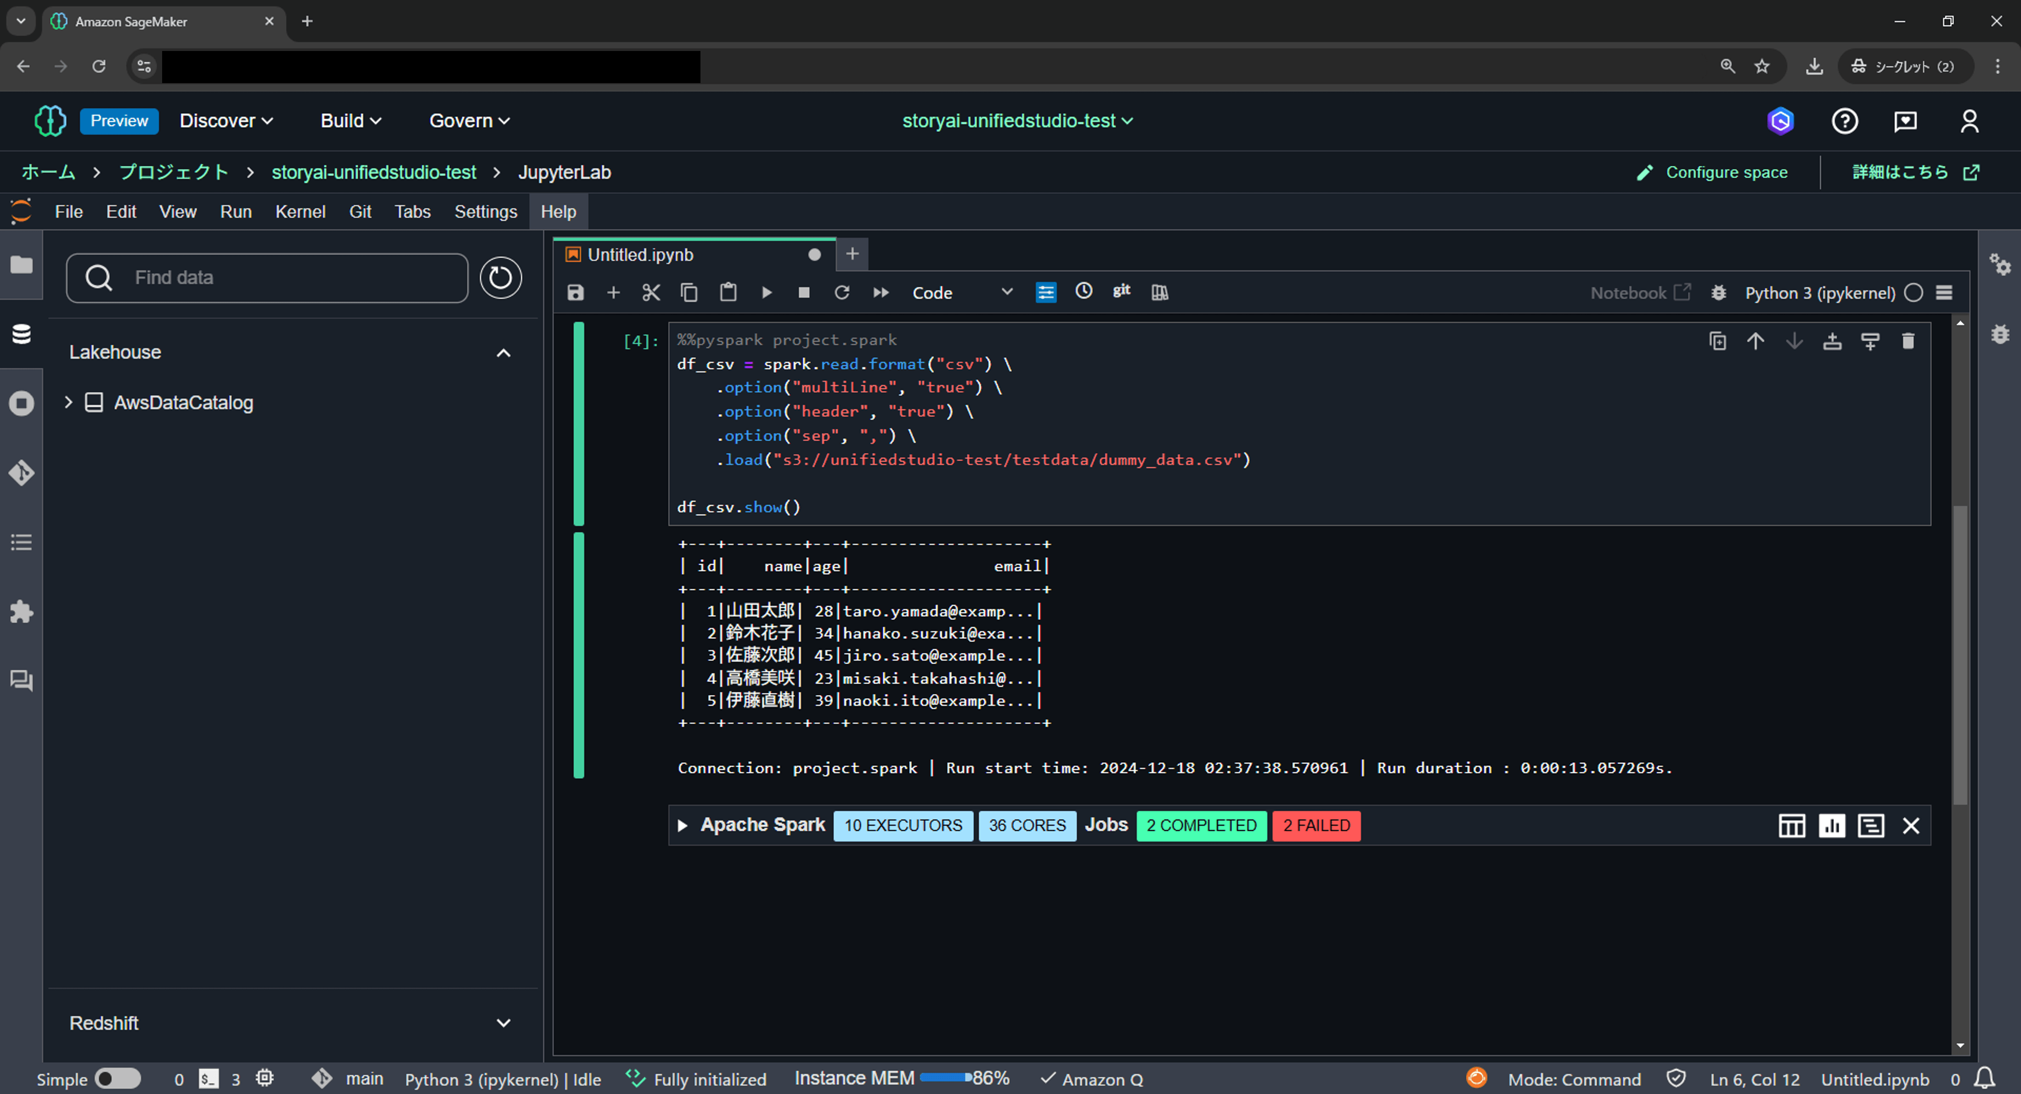Collapse the Lakehouse section

point(504,353)
